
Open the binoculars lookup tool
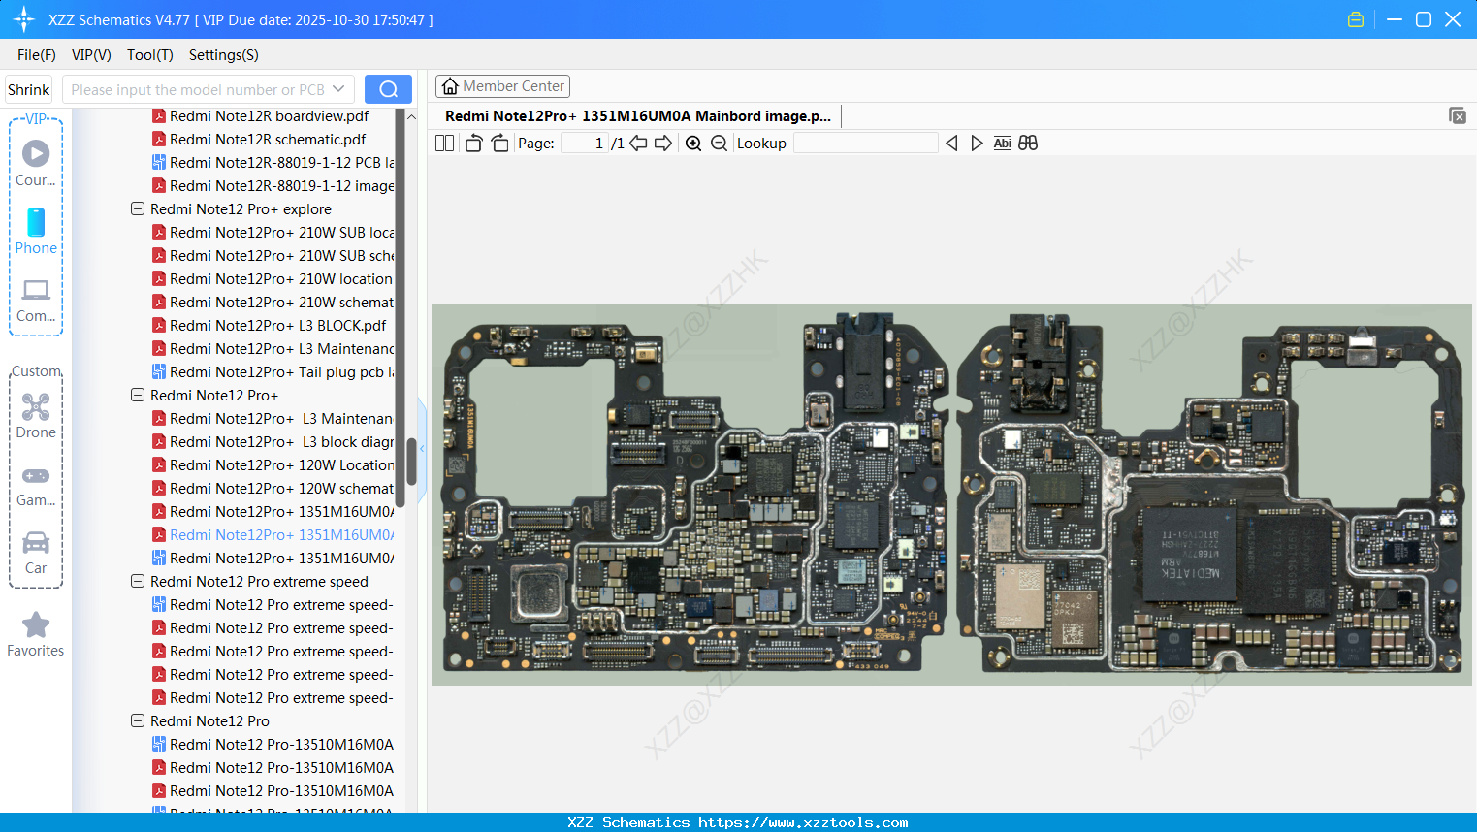1028,143
